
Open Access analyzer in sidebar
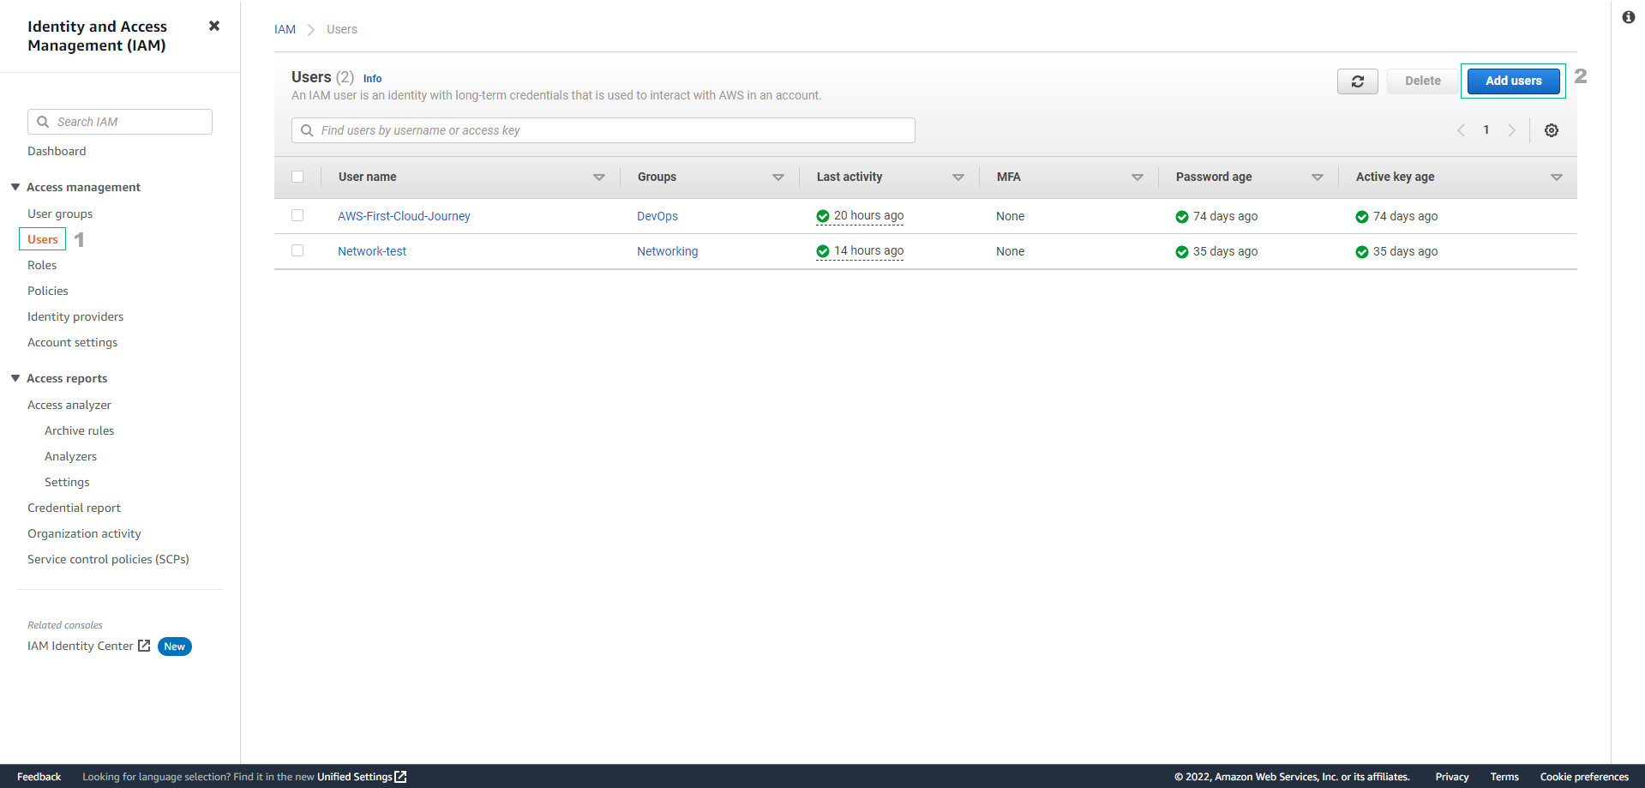69,405
